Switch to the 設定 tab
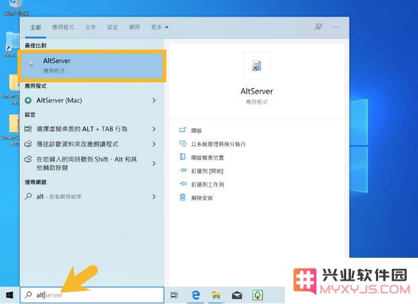 pos(112,27)
